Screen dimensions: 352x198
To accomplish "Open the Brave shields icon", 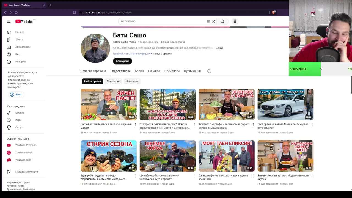I will pyautogui.click(x=274, y=12).
